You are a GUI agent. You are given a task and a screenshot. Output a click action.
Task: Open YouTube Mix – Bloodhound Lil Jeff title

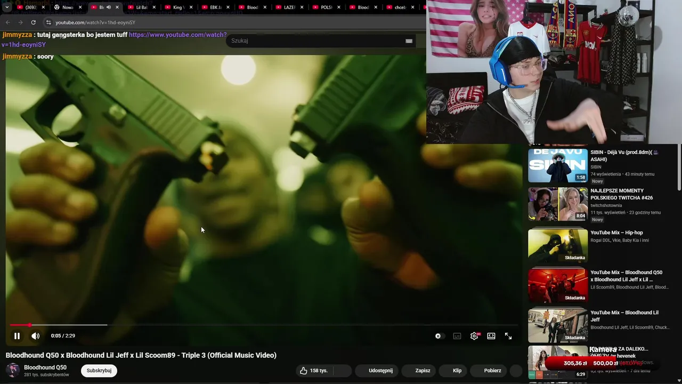(x=624, y=316)
